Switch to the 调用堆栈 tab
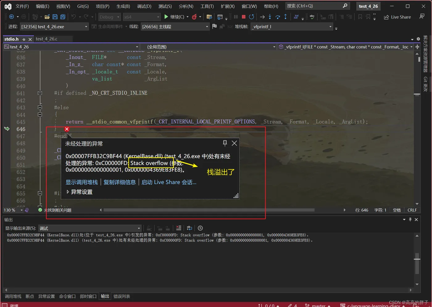 (x=13, y=296)
